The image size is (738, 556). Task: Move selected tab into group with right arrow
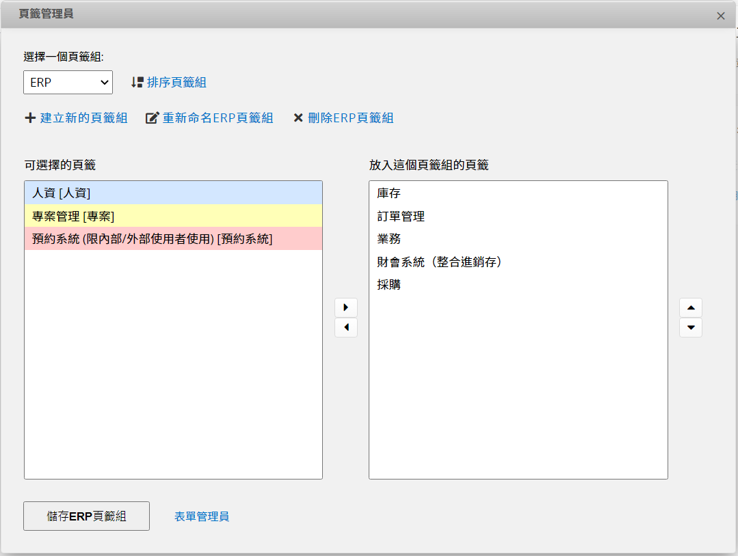click(346, 307)
